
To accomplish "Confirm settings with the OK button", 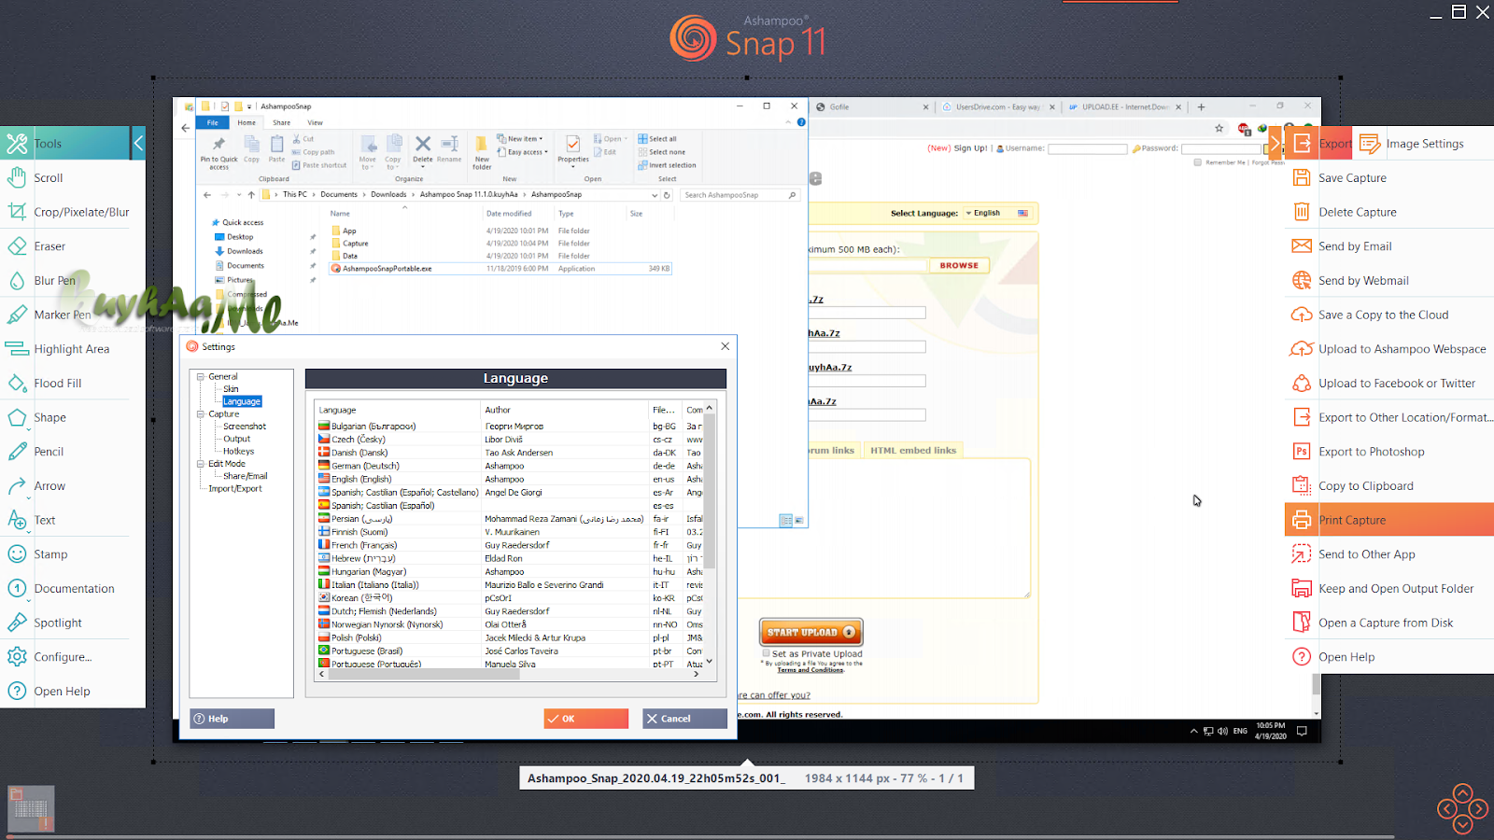I will coord(586,719).
